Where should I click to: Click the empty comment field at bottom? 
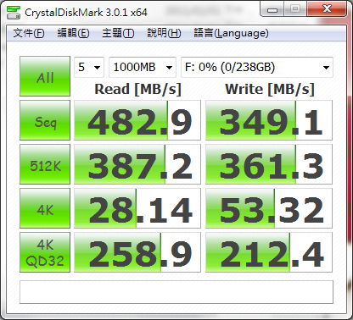pos(176,292)
